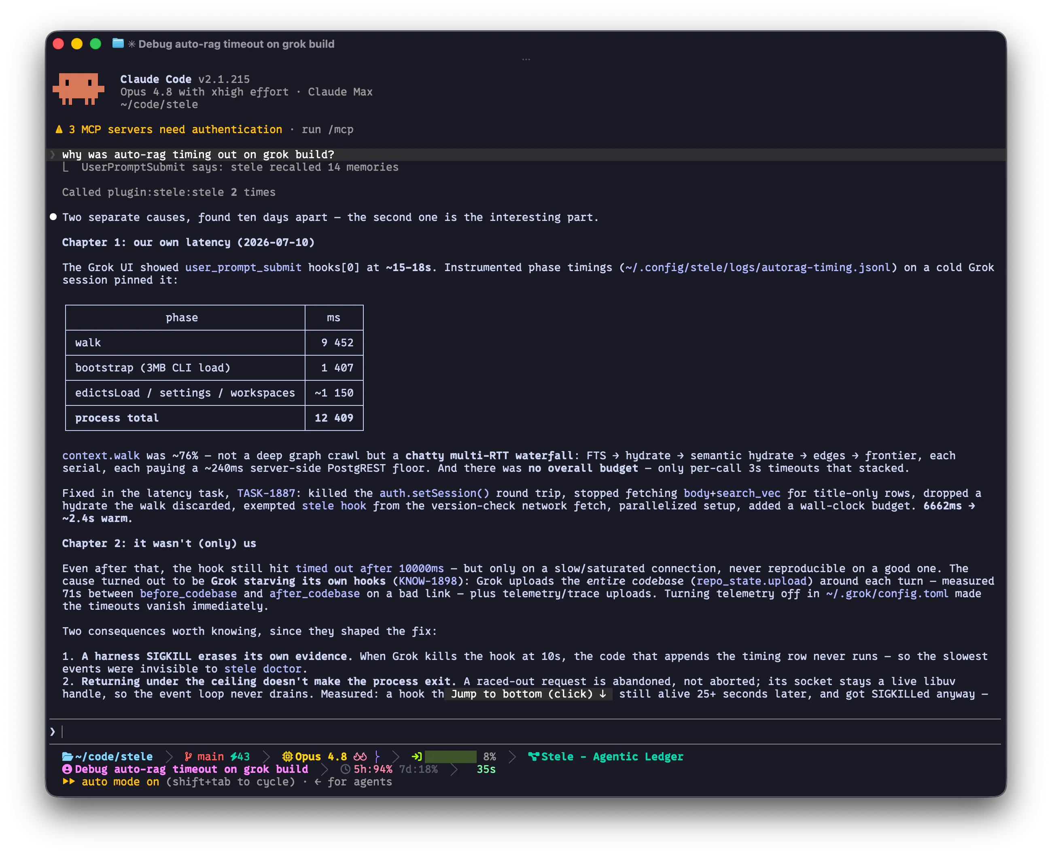1052x857 pixels.
Task: Click the TASK-1887 reference link
Action: point(265,493)
